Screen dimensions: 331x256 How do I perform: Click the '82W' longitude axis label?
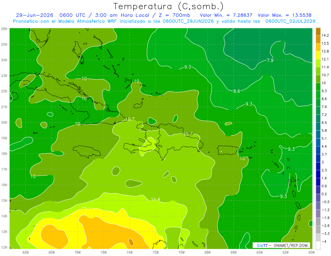[26, 252]
